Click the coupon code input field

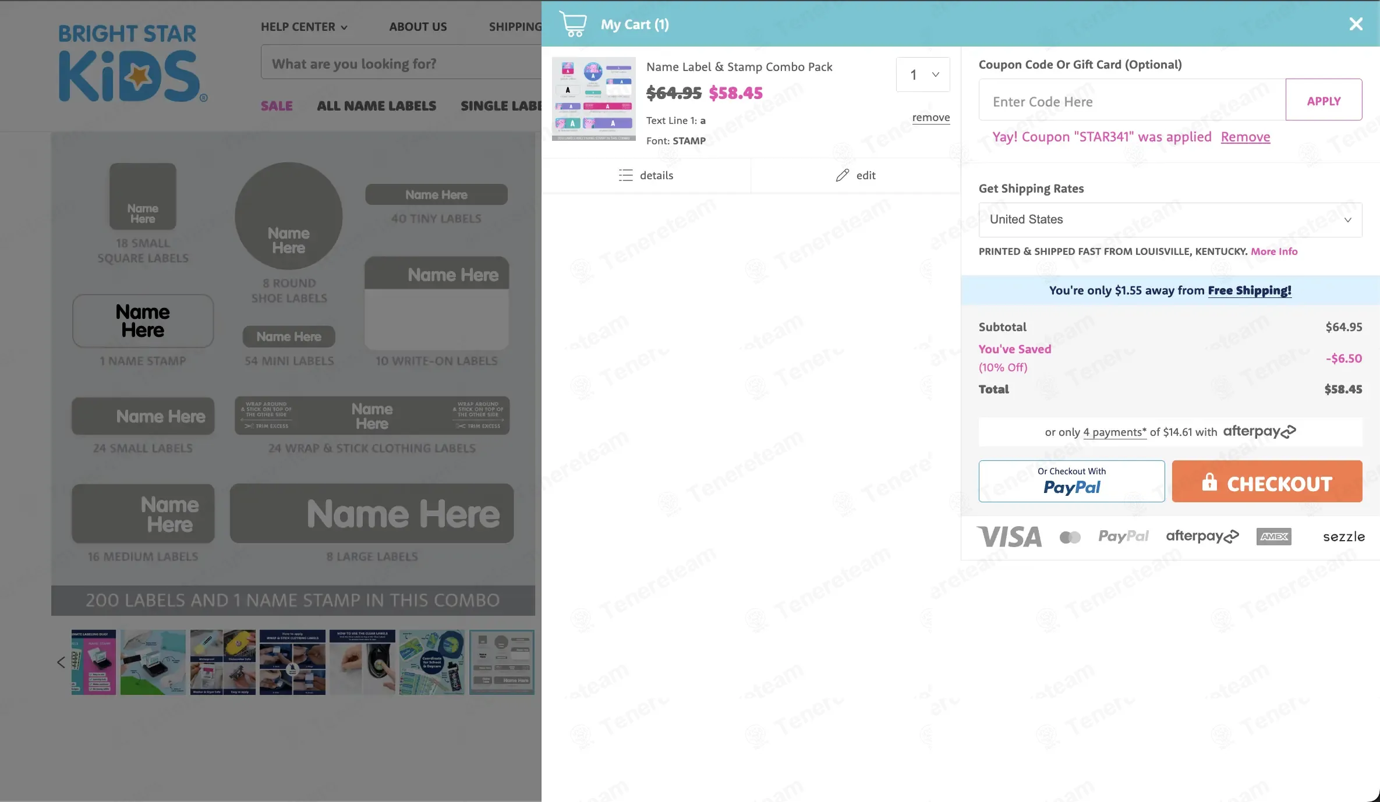tap(1132, 100)
